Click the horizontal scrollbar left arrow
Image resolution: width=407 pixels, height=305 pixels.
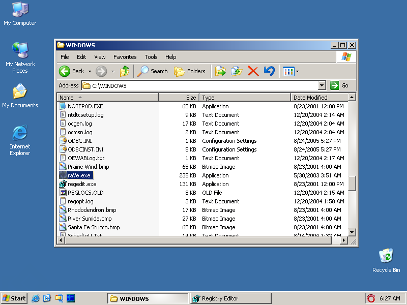61,240
